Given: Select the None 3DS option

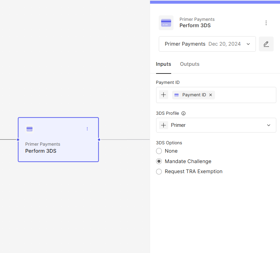Looking at the screenshot, I should [x=159, y=151].
